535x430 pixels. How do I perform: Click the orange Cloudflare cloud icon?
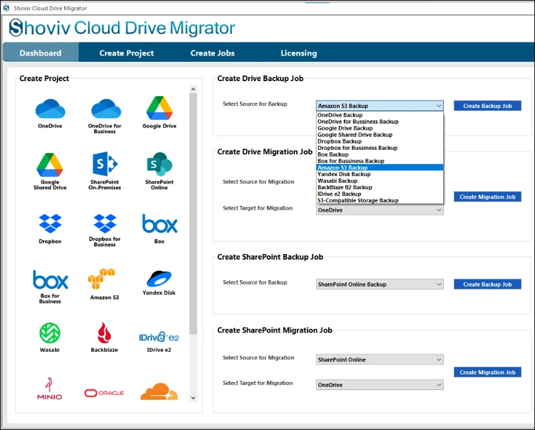tap(159, 391)
